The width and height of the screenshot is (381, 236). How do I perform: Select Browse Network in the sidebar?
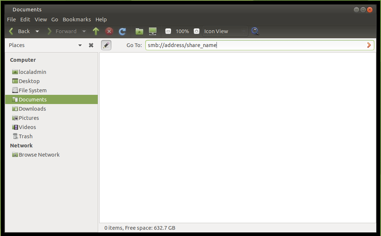pyautogui.click(x=39, y=155)
